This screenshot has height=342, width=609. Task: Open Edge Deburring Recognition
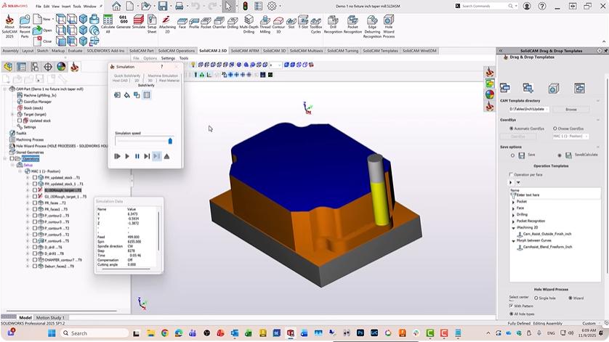pyautogui.click(x=372, y=26)
